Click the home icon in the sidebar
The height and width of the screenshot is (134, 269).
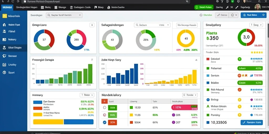[x=4, y=25]
